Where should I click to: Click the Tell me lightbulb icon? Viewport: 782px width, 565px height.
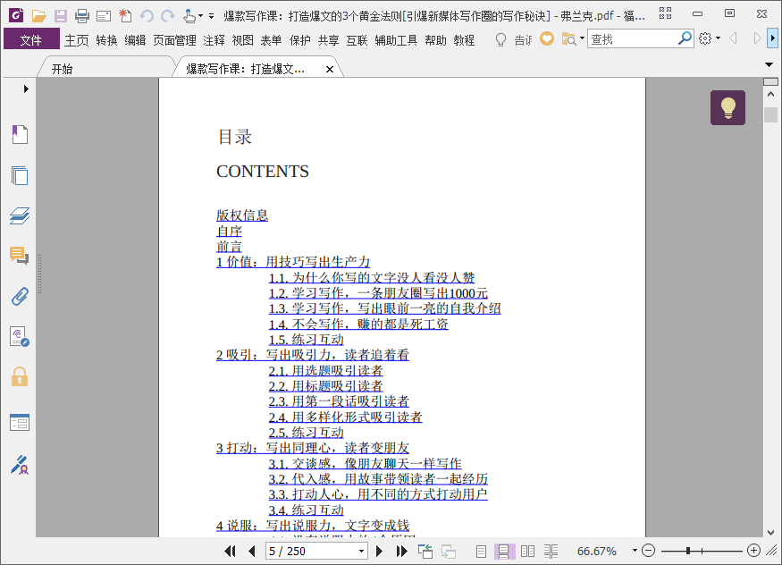pos(500,39)
